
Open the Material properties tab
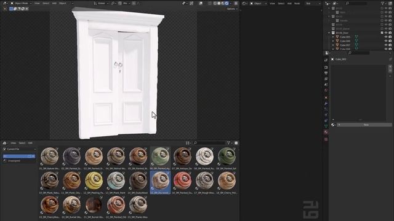326,132
